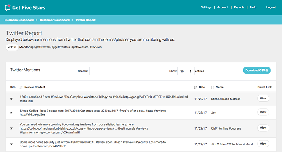Screen dimensions: 282x152
Task: Click the Download CSV button
Action: coord(257,70)
